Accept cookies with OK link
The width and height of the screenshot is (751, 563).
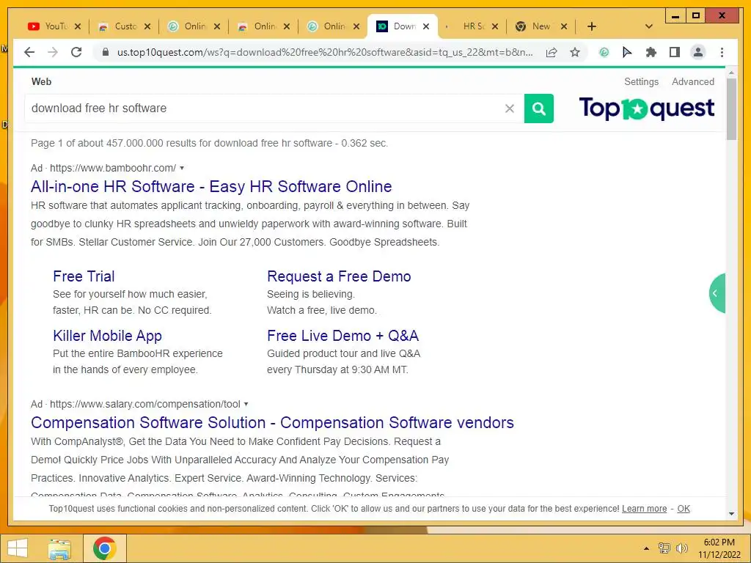click(684, 509)
